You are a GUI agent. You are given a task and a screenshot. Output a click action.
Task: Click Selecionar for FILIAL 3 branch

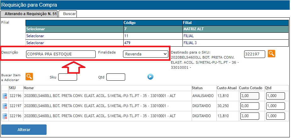coord(35,43)
